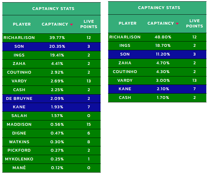Click the WATKINS row
Screen dimensions: 210x181
click(51, 142)
